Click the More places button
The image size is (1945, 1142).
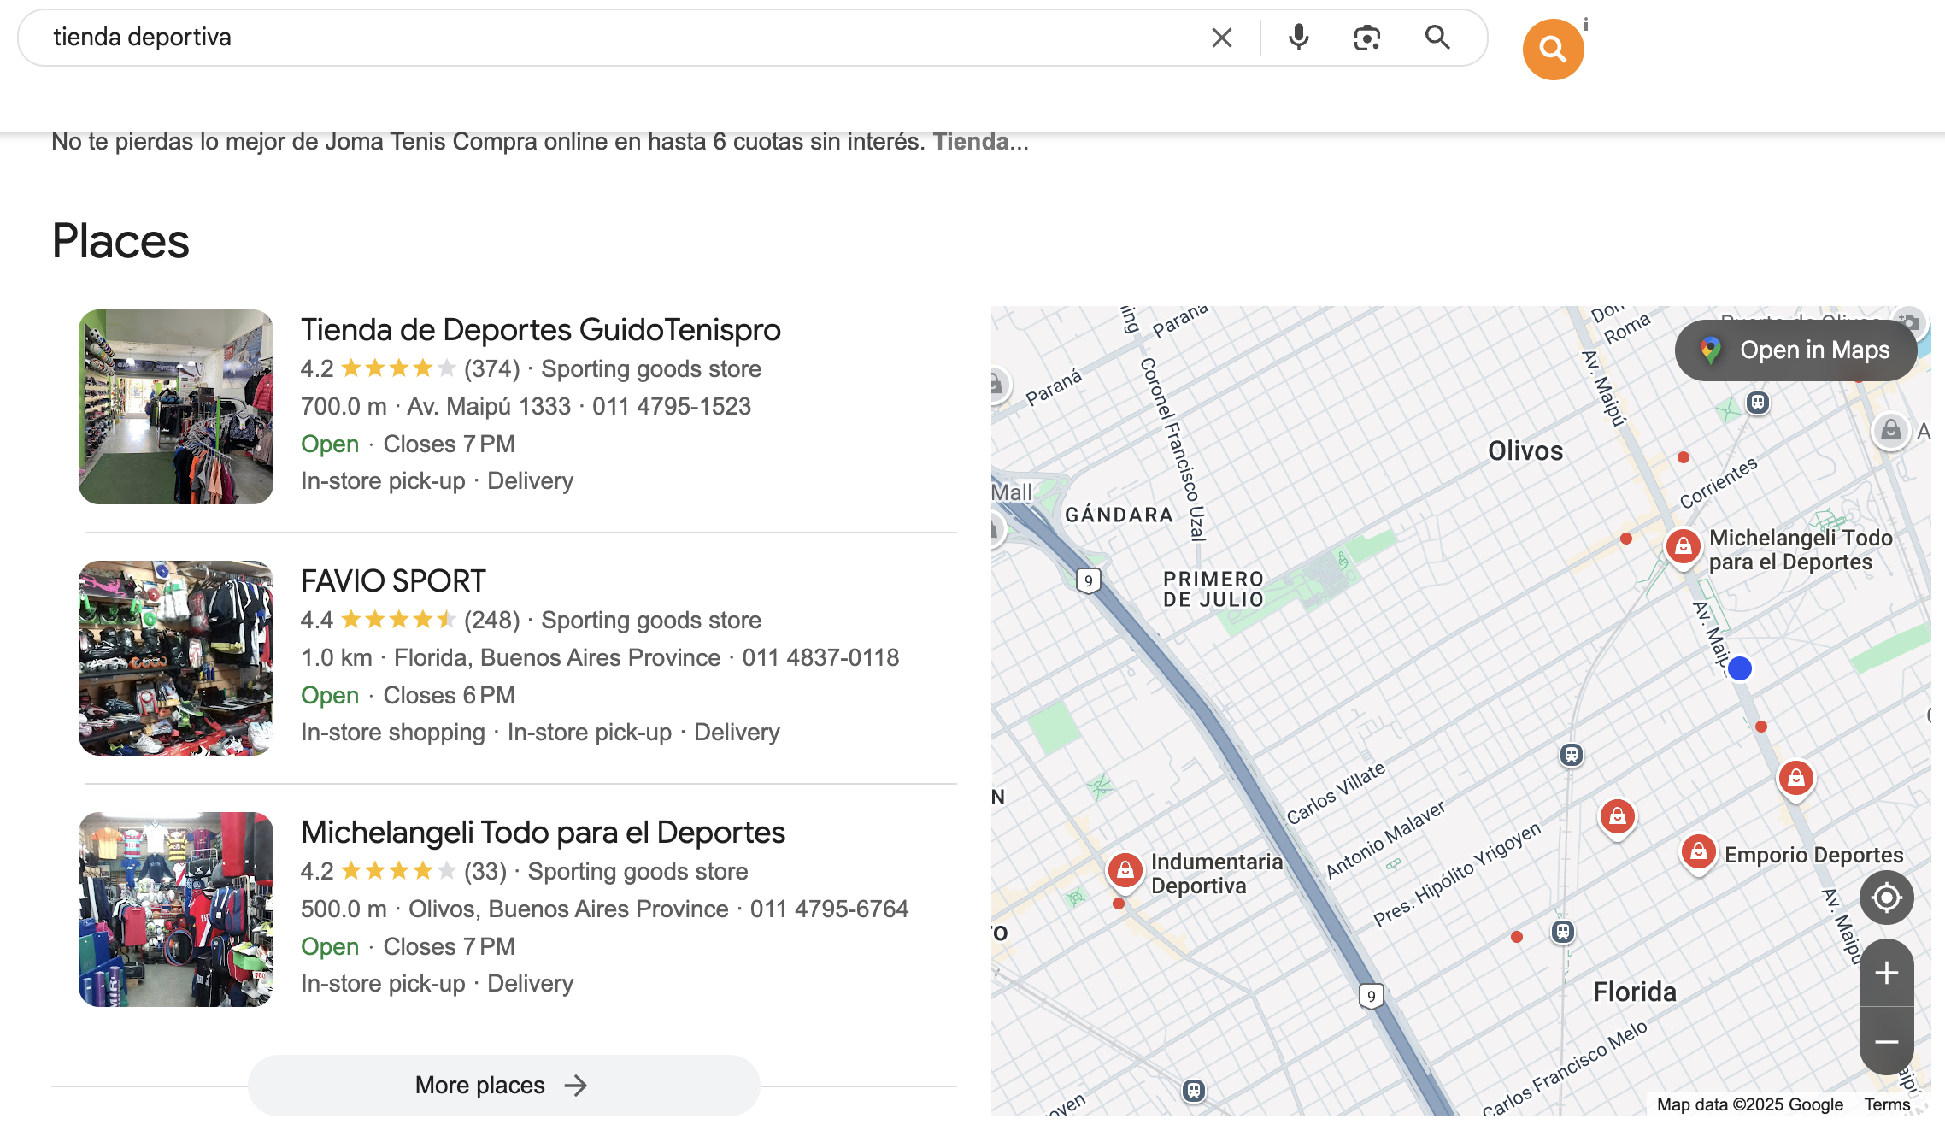pos(503,1086)
